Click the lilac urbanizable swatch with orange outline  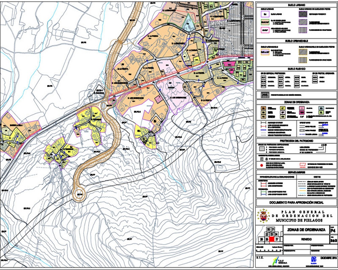265,52
